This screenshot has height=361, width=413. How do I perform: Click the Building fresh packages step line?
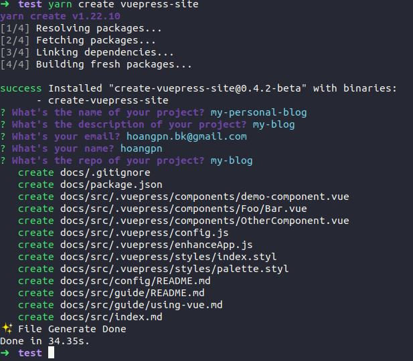tap(96, 65)
